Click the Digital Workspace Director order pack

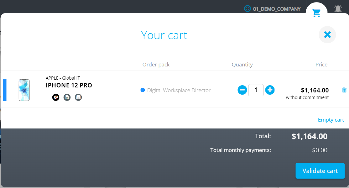coord(179,90)
